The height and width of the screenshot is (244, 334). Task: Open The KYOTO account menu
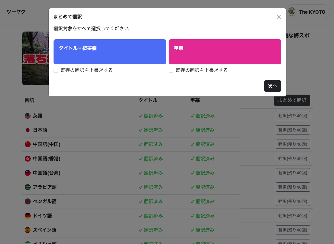point(307,12)
